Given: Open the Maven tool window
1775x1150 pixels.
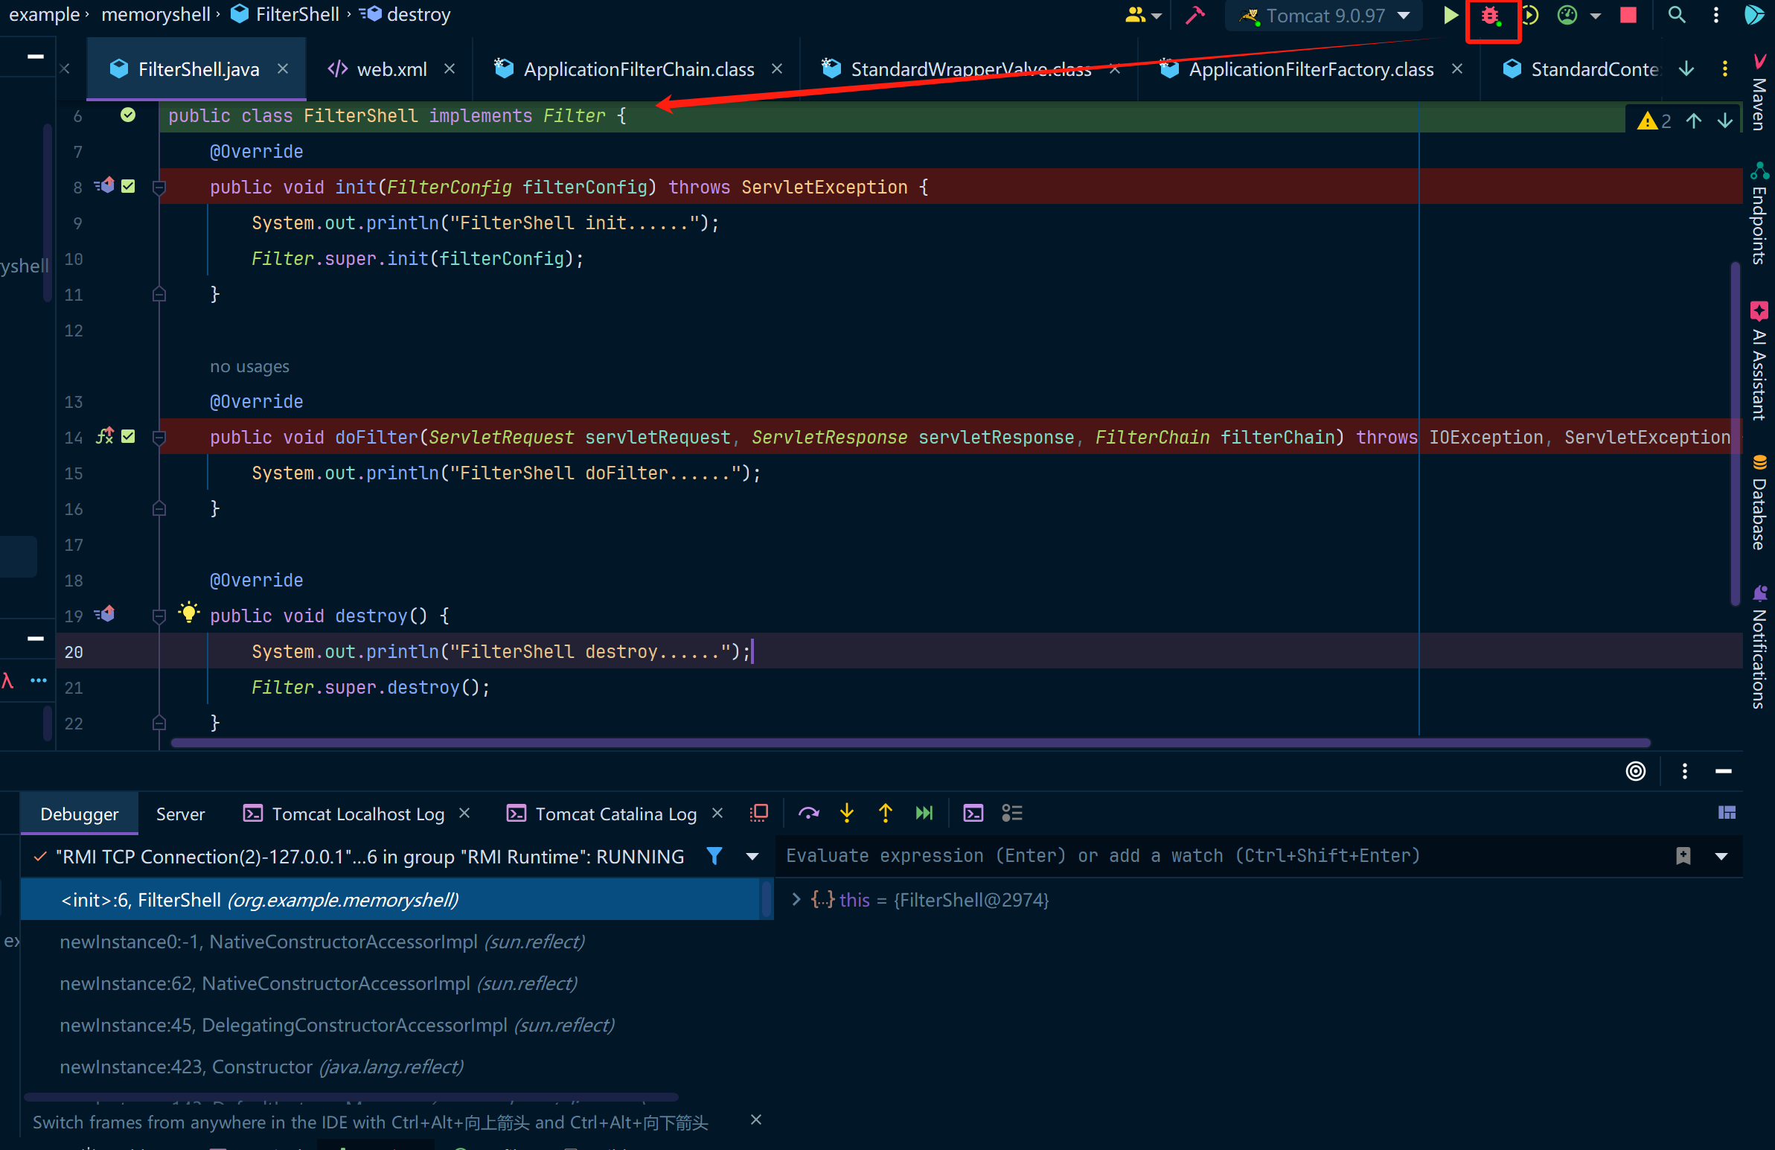Looking at the screenshot, I should pyautogui.click(x=1759, y=93).
